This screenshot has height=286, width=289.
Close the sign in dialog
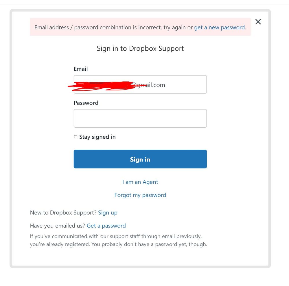click(x=258, y=22)
